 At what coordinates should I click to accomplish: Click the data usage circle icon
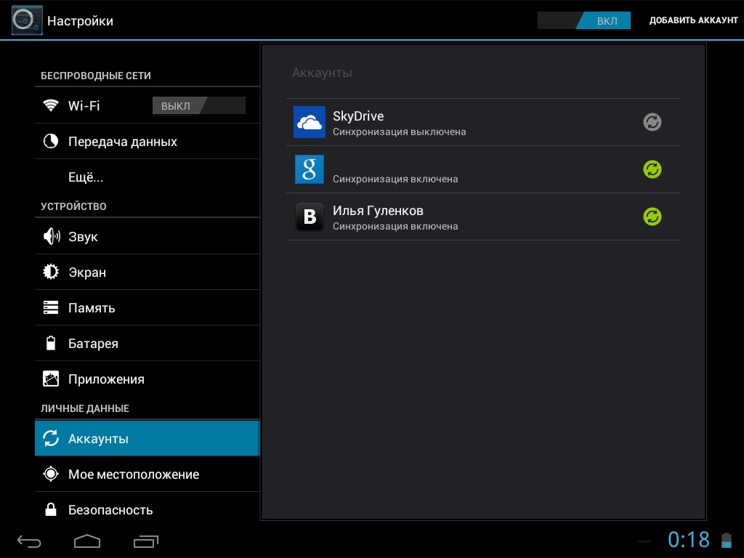coord(51,141)
